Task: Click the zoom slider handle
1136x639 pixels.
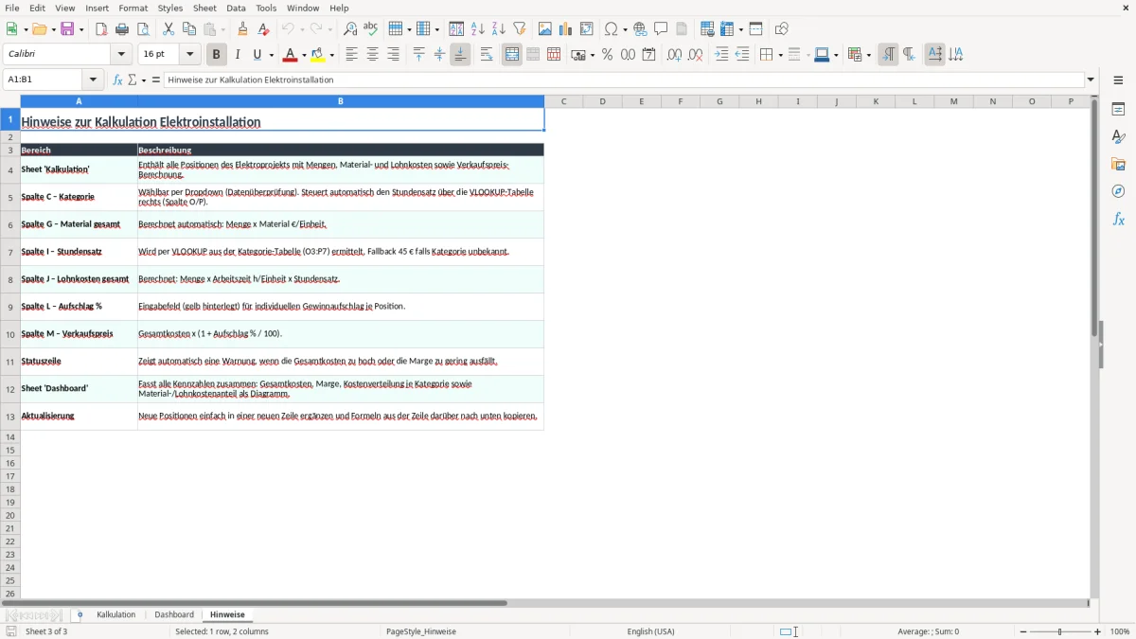Action: (1060, 631)
